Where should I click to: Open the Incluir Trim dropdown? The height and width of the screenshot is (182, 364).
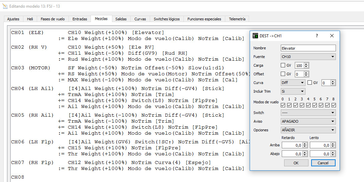tap(293, 91)
